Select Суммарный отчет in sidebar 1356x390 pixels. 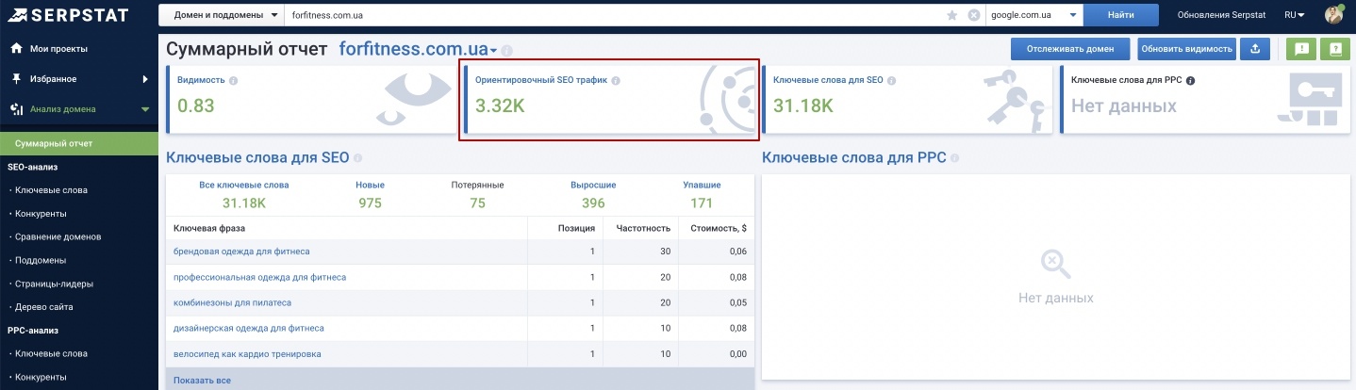(79, 143)
